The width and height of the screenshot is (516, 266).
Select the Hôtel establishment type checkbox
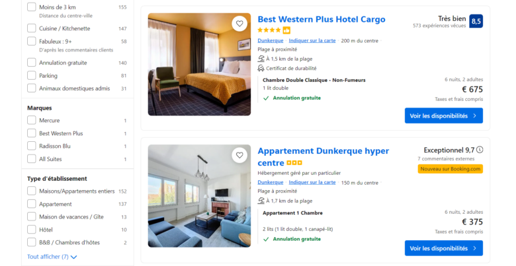(x=32, y=230)
